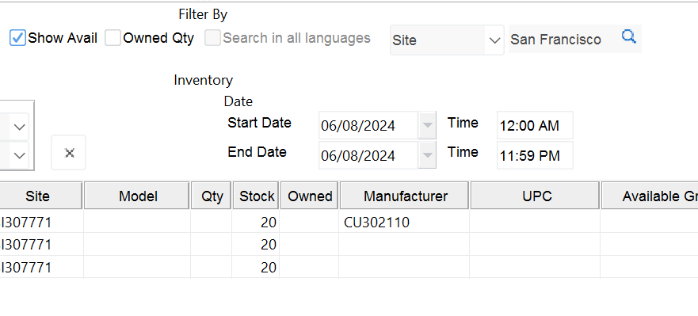Image resolution: width=698 pixels, height=316 pixels.
Task: Click the San Francisco filter text field
Action: point(563,39)
